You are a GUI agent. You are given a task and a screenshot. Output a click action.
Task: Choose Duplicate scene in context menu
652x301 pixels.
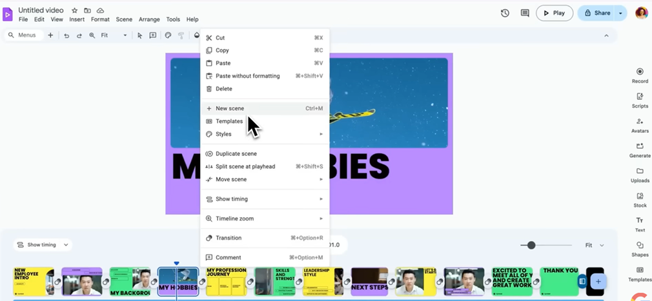point(265,153)
